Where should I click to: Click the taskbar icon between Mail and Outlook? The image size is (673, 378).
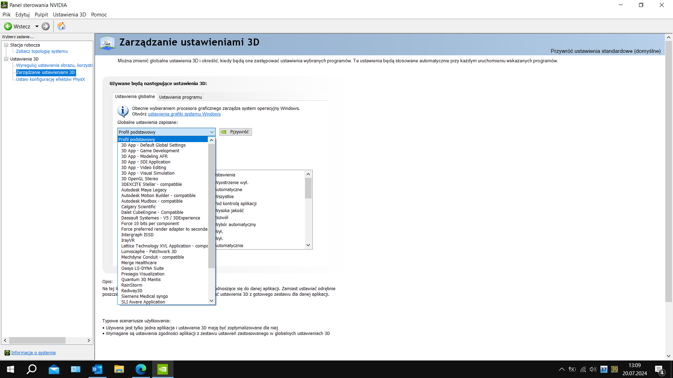[x=76, y=369]
